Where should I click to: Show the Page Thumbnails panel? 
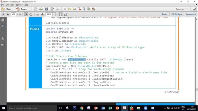3,20
